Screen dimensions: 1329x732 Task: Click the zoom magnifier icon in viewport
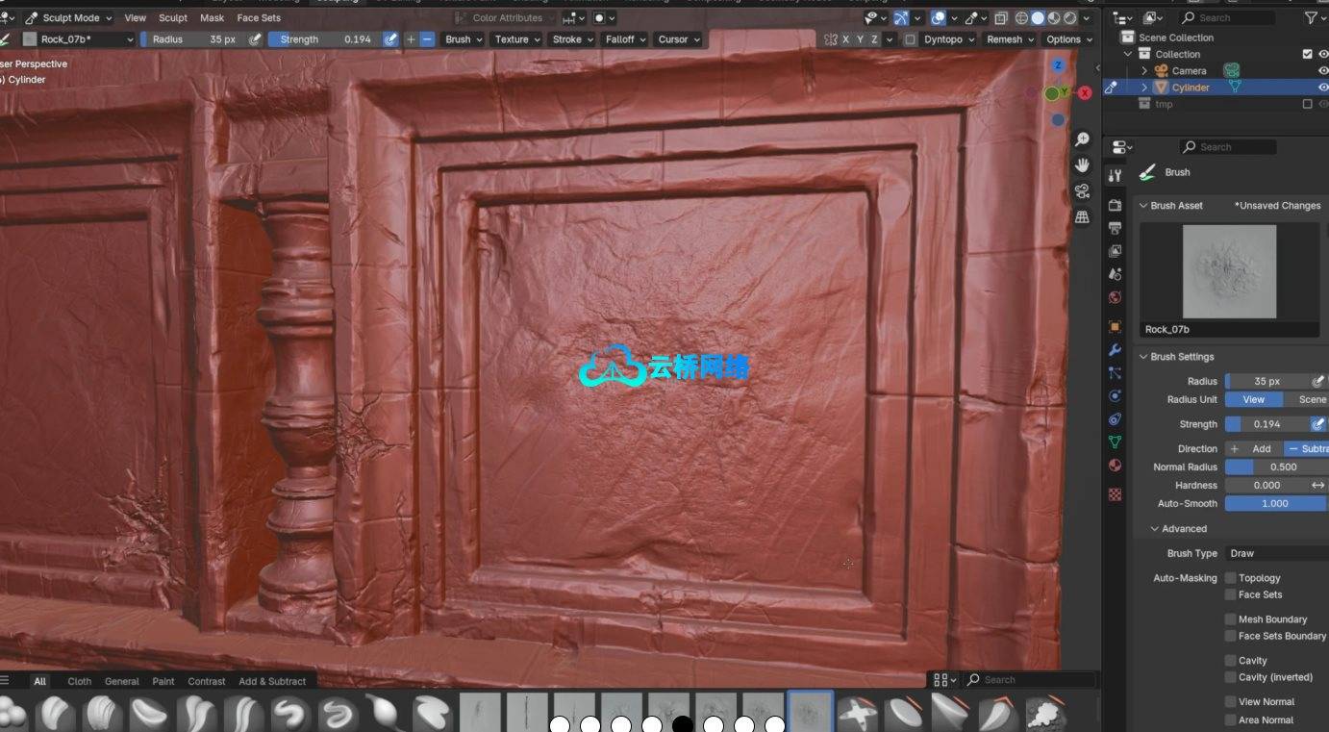(1082, 140)
